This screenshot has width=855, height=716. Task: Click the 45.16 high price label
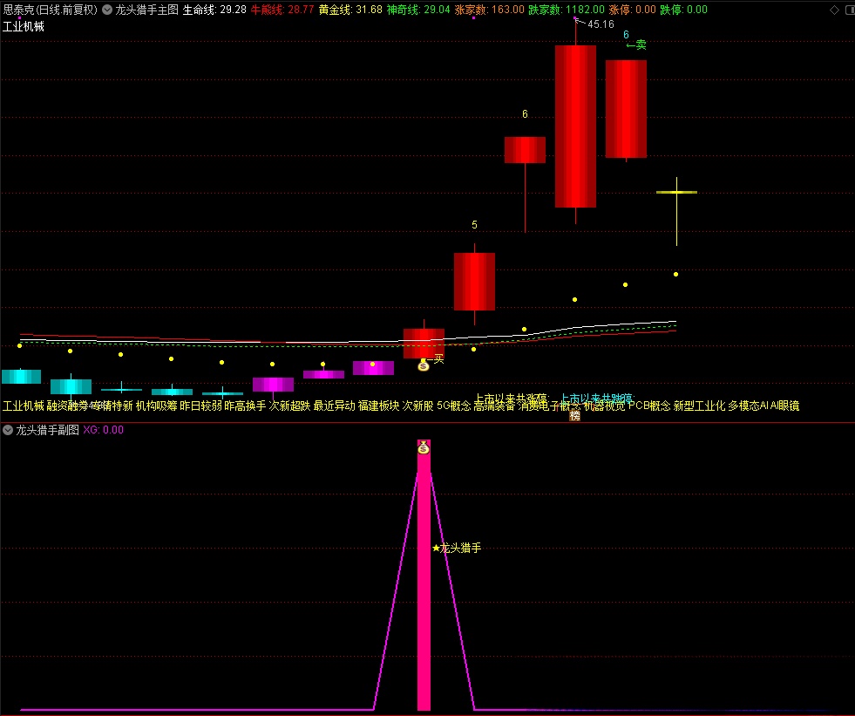pos(601,24)
